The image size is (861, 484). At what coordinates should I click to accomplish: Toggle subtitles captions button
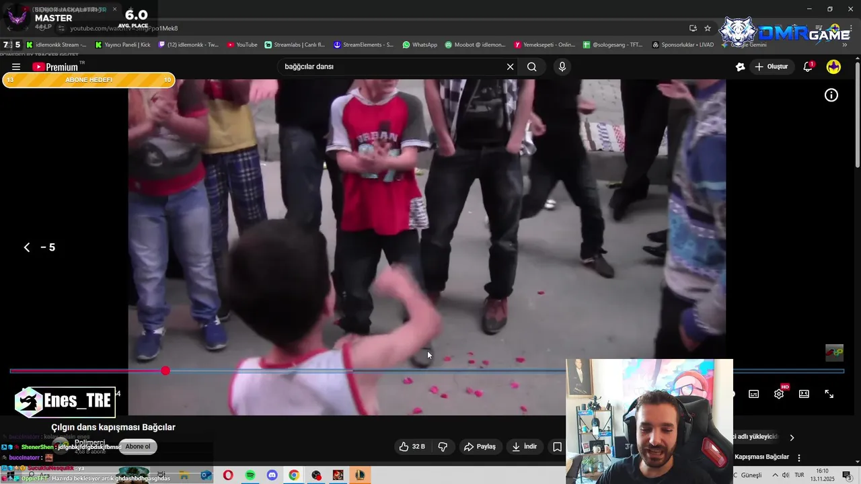754,394
